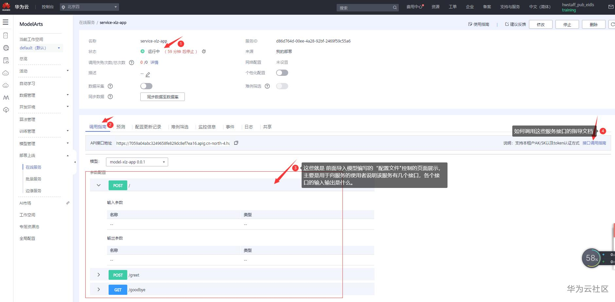The image size is (615, 302).
Task: Expand the 数据管理 sidebar menu
Action: coord(68,95)
